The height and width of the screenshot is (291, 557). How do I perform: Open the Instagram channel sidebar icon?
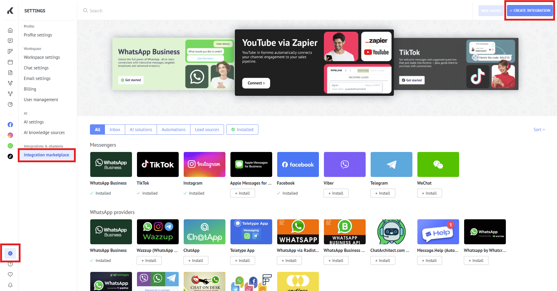pyautogui.click(x=10, y=135)
